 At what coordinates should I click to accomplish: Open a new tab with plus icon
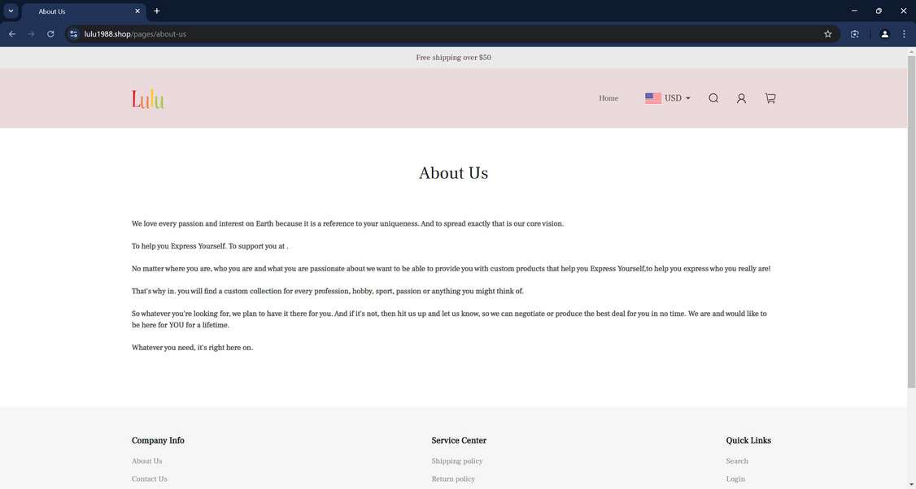156,11
